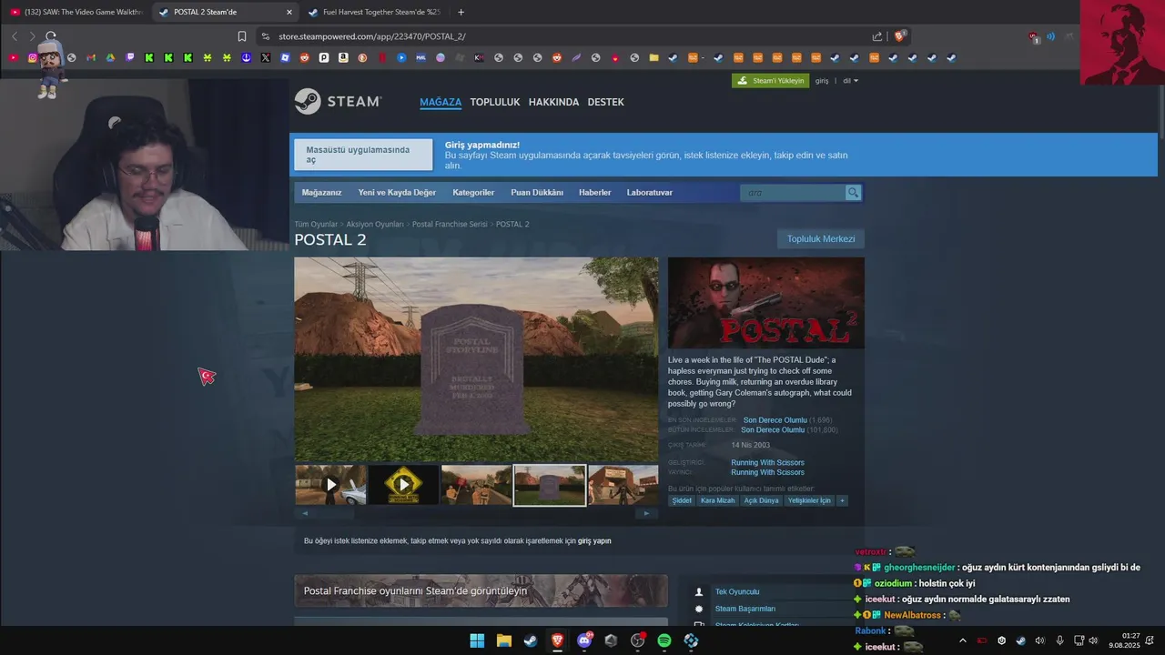The image size is (1165, 655).
Task: Click the Topluluk Merkezi button
Action: 821,239
